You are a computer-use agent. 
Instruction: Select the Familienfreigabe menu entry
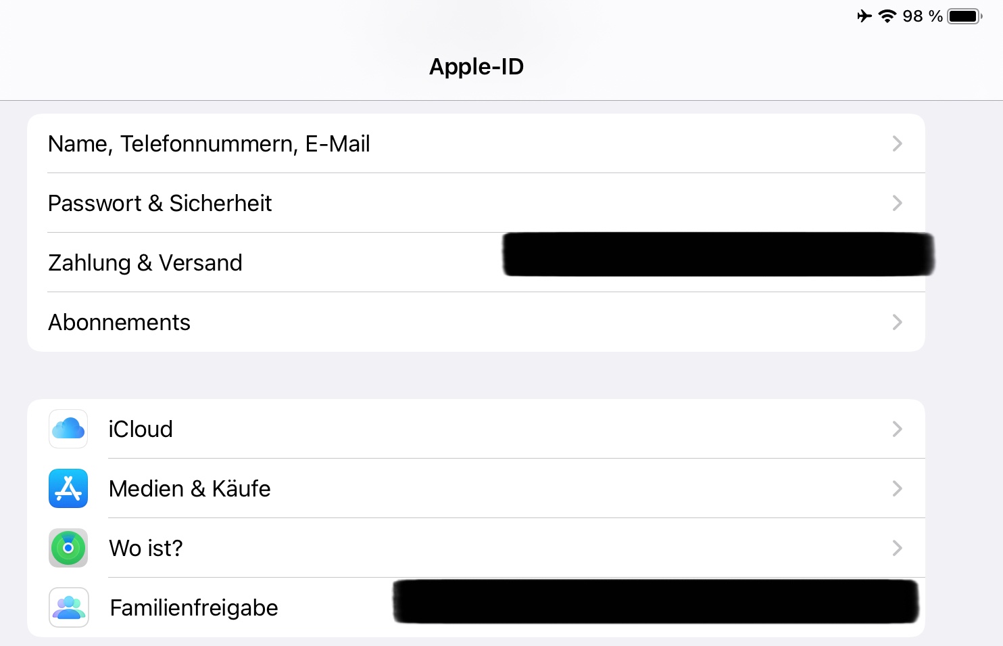tap(194, 607)
